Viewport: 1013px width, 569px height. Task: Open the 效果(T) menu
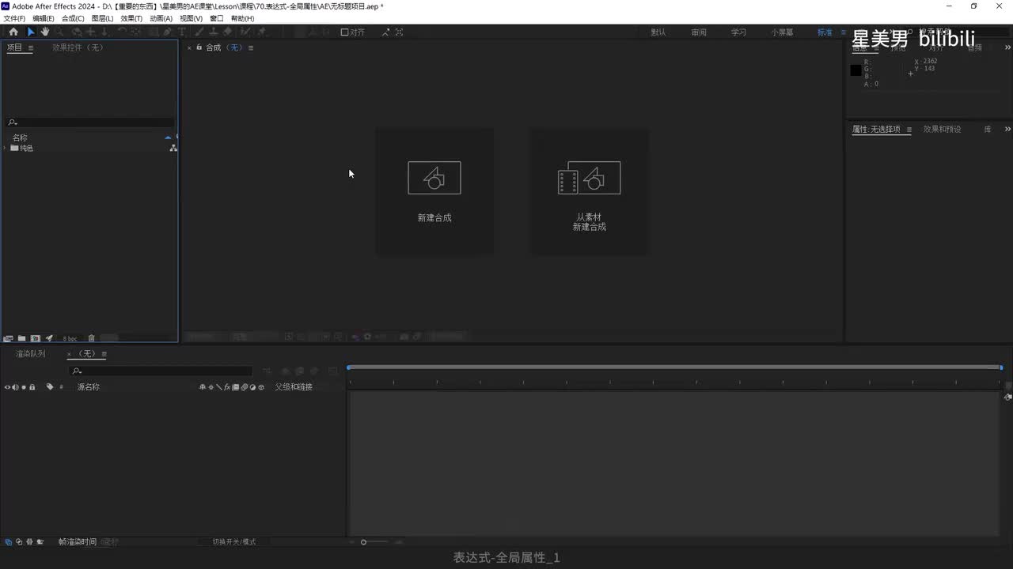(x=131, y=18)
